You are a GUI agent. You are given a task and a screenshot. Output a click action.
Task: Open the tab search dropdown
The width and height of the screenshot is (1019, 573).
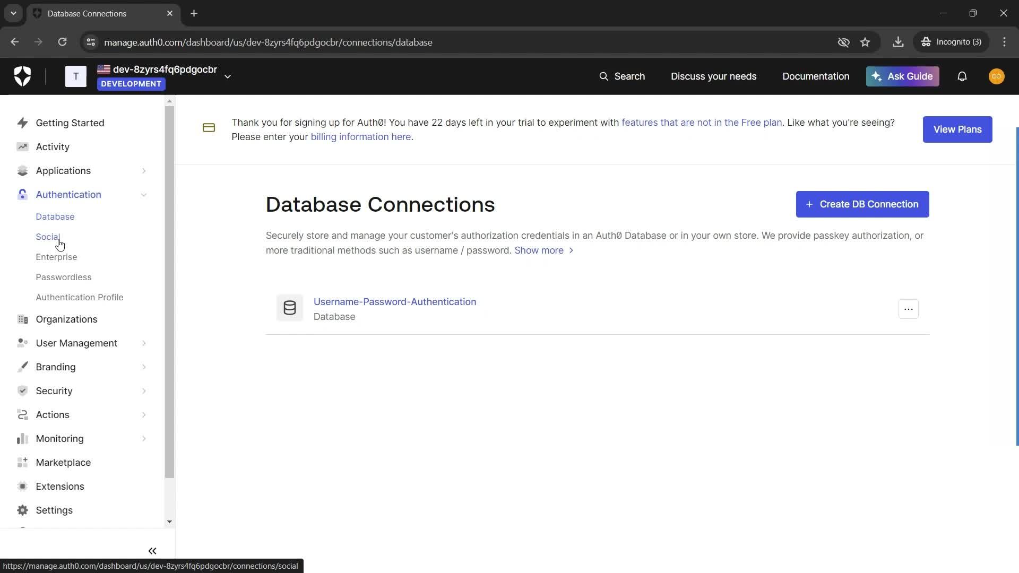[x=13, y=13]
